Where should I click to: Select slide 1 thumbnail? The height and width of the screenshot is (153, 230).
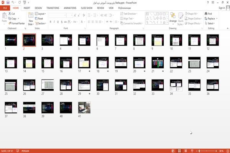pos(11,40)
